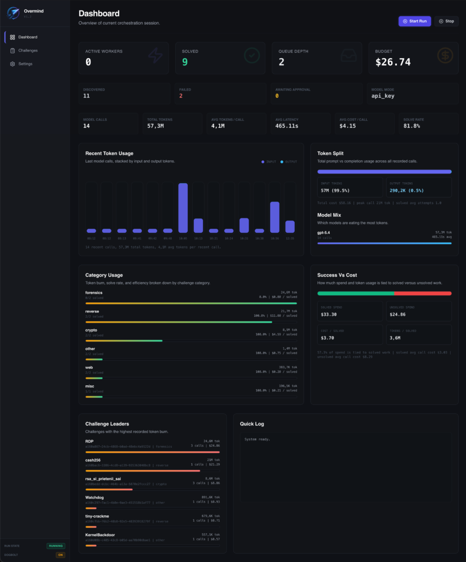Click the Unsolved Spend $24.86 value
This screenshot has height=562, width=466.
click(x=397, y=314)
